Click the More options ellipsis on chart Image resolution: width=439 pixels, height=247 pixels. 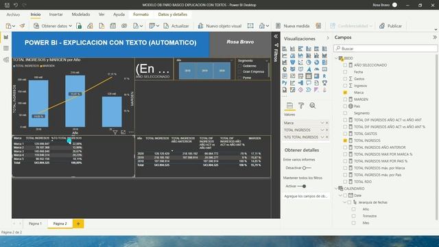coord(131,132)
